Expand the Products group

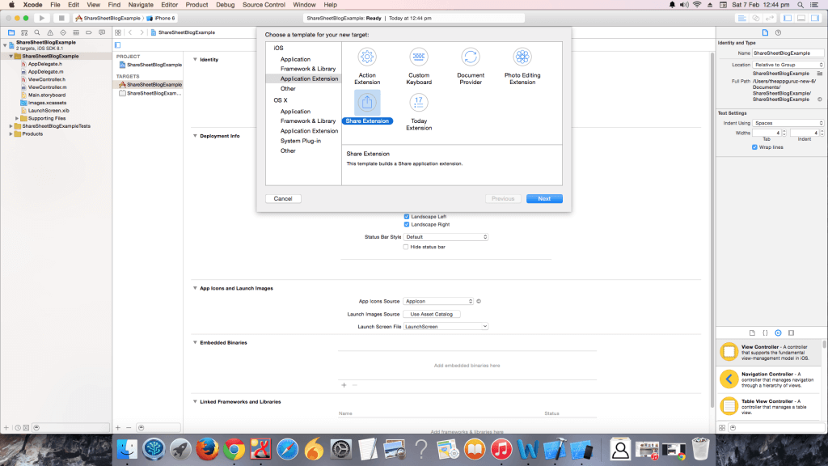click(11, 134)
